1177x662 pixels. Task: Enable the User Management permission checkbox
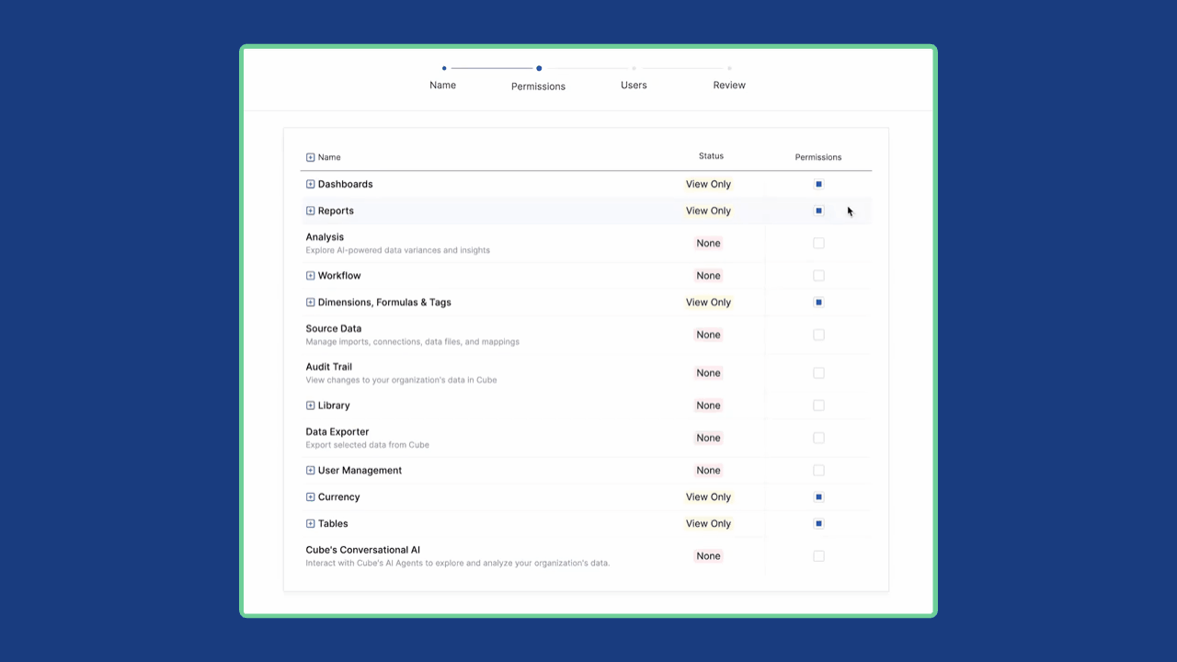[x=818, y=471]
